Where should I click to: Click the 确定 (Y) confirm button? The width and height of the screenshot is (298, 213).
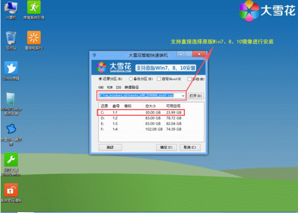point(166,147)
